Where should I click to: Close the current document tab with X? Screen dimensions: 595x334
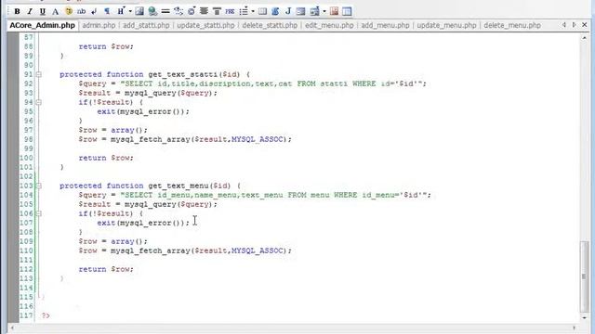(585, 25)
